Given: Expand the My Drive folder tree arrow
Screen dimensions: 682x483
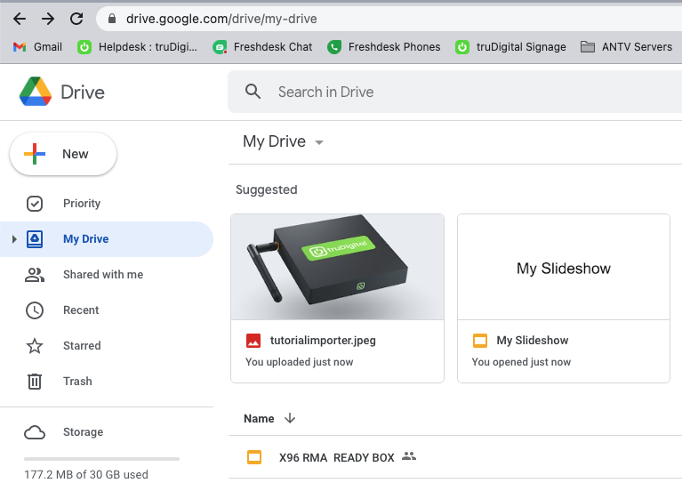Looking at the screenshot, I should coord(14,239).
